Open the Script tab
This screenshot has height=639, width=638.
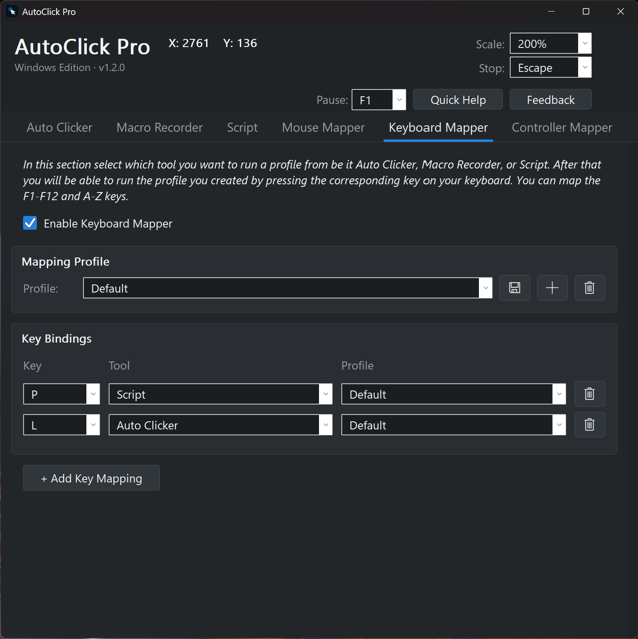point(242,127)
